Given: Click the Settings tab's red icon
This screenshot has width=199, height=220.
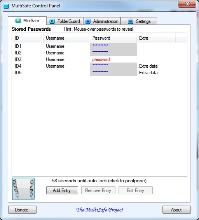Looking at the screenshot, I should [x=131, y=21].
